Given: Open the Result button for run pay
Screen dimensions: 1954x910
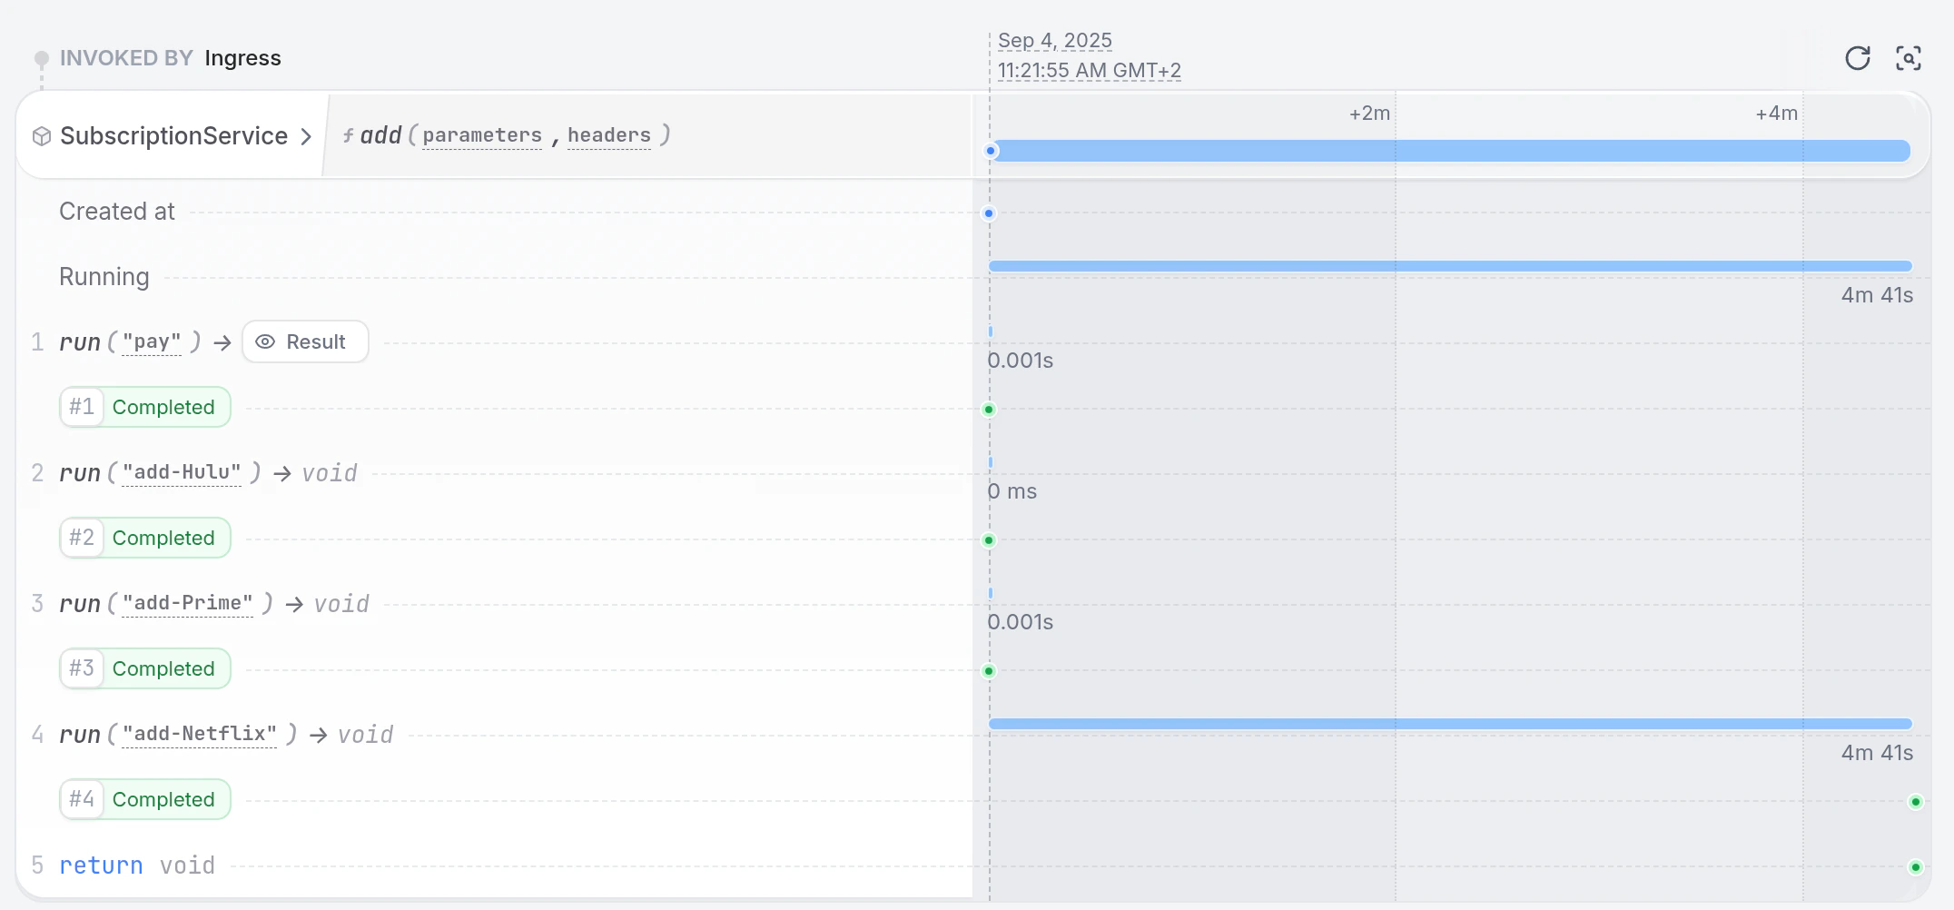Looking at the screenshot, I should 305,341.
